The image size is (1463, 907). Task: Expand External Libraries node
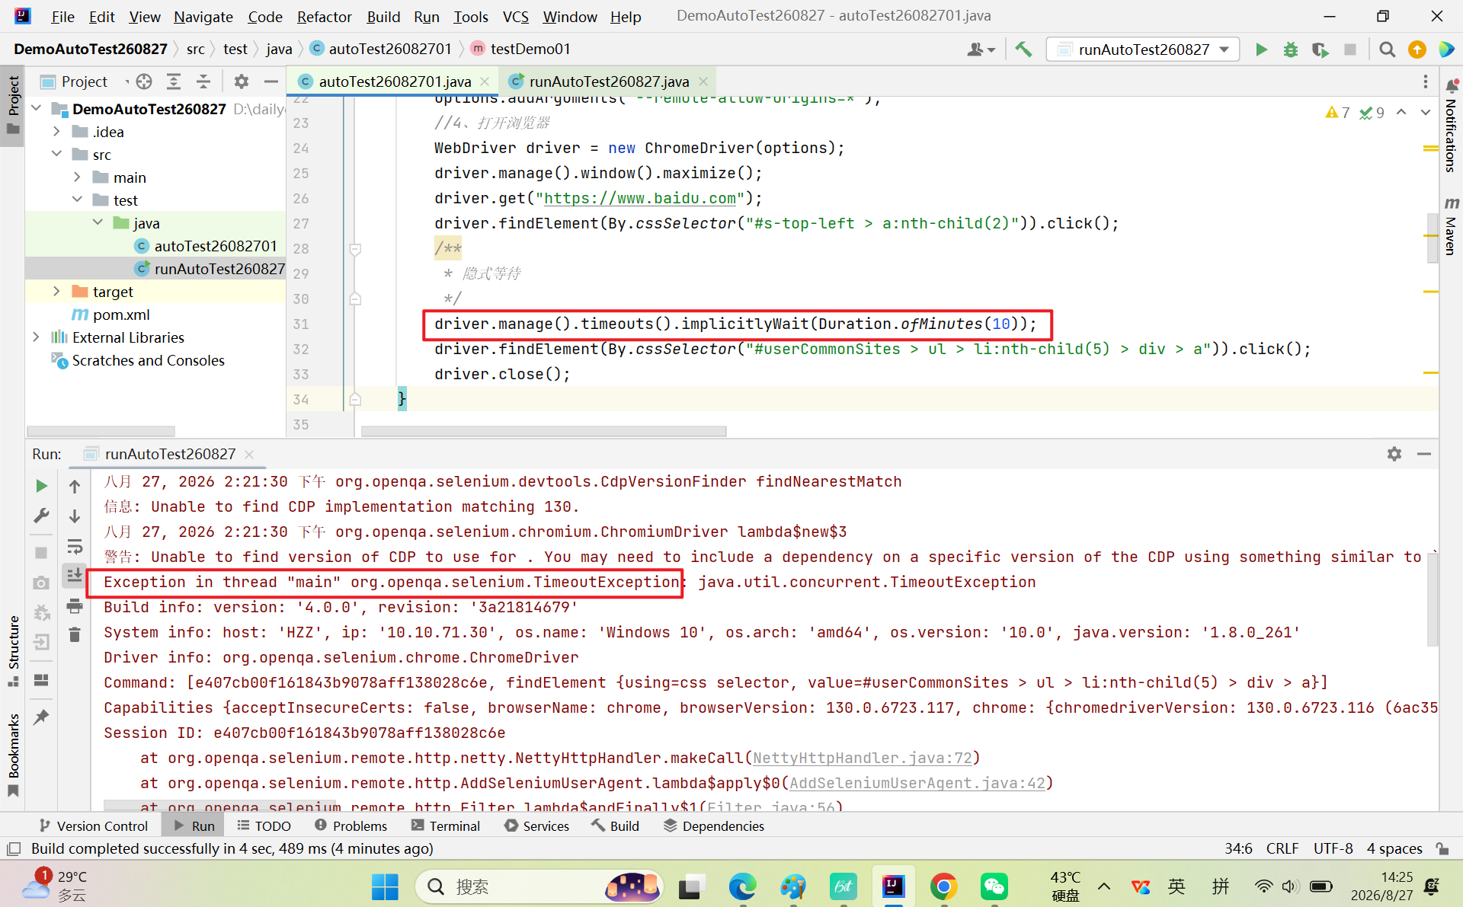[x=37, y=337]
